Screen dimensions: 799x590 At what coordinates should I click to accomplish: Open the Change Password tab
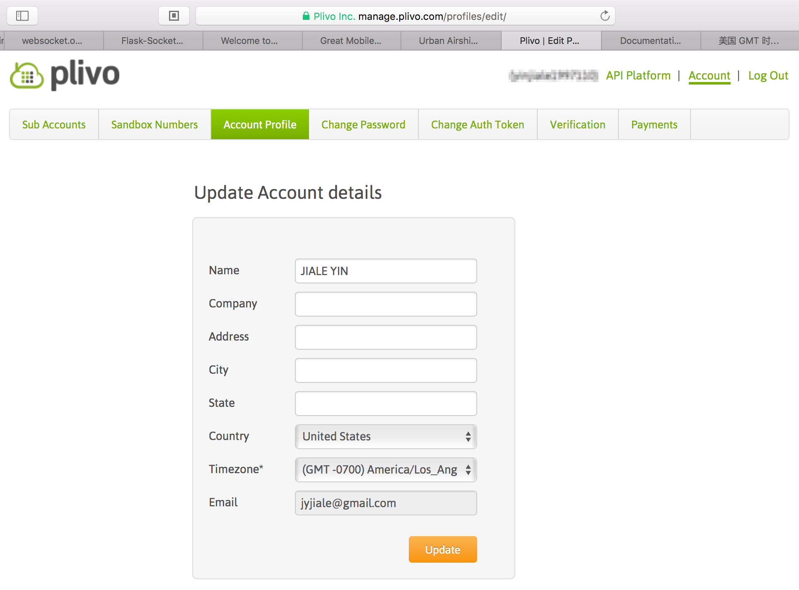[x=363, y=125]
